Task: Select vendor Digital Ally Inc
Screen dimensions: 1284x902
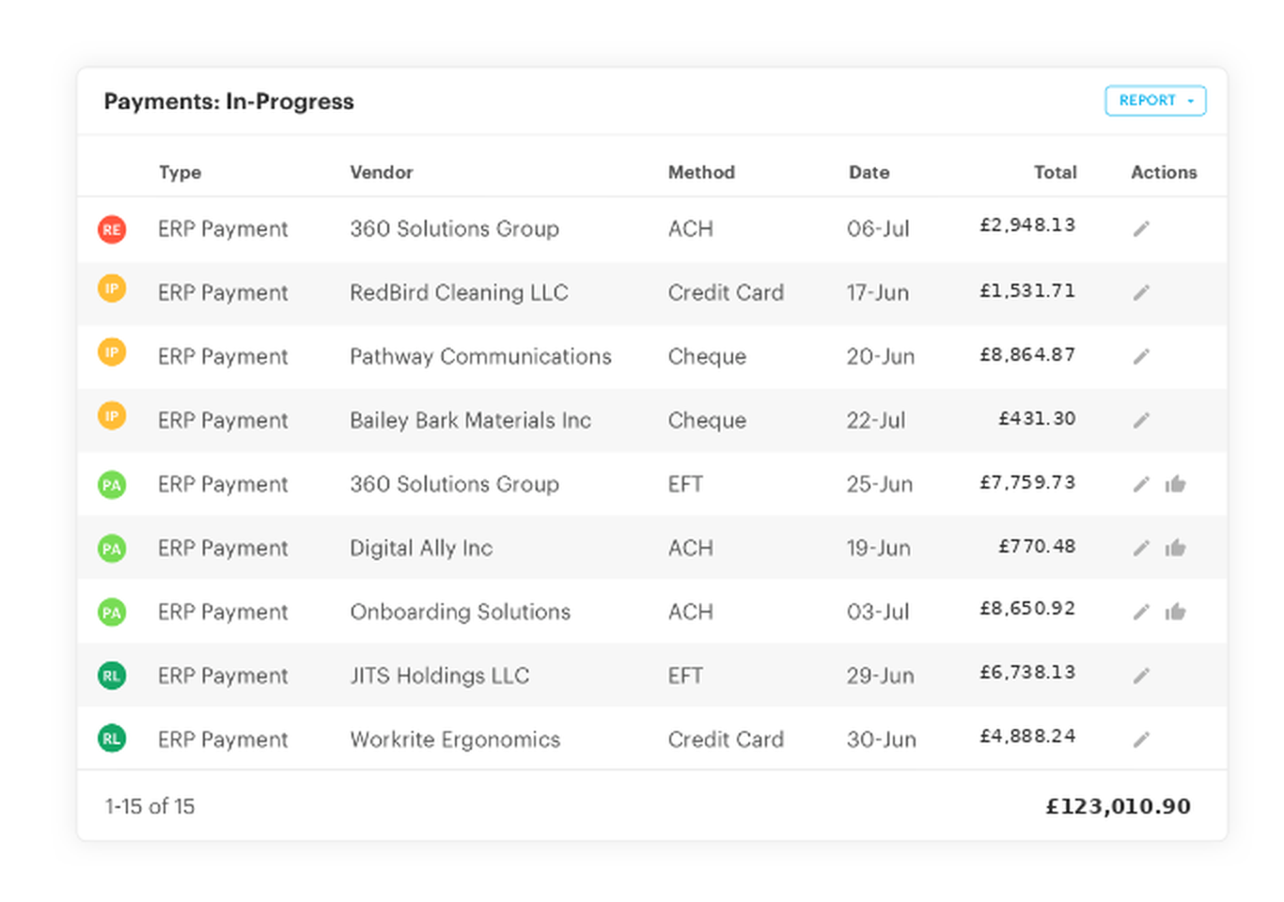Action: [x=421, y=548]
